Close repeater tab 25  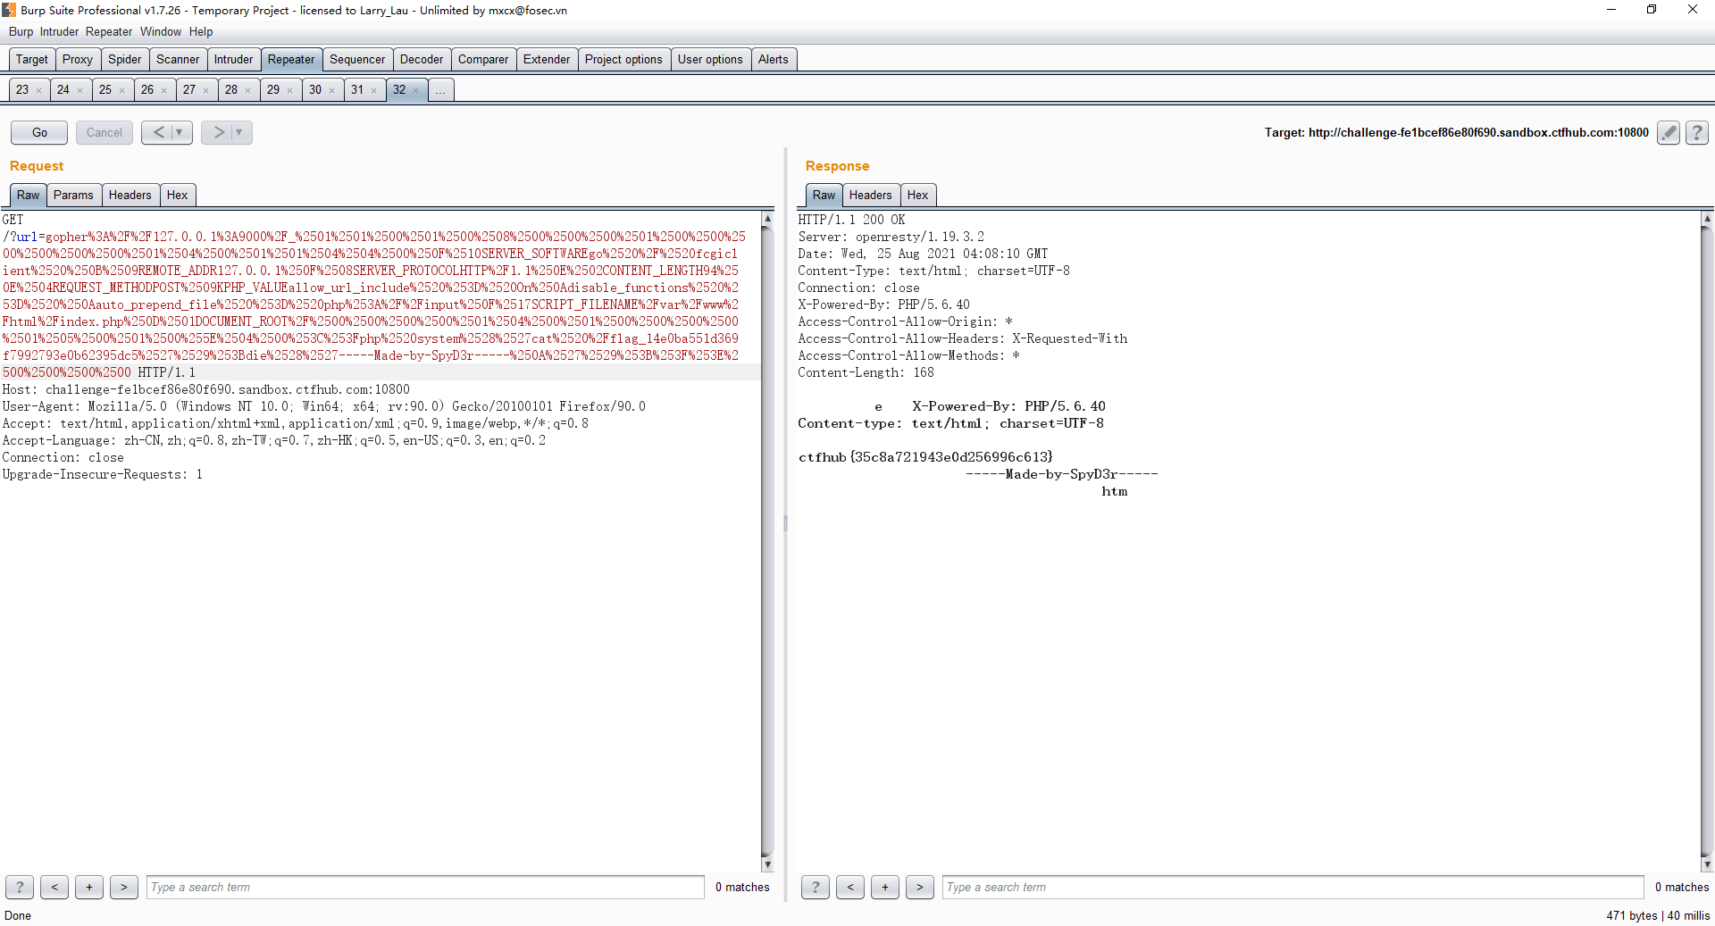tap(122, 90)
